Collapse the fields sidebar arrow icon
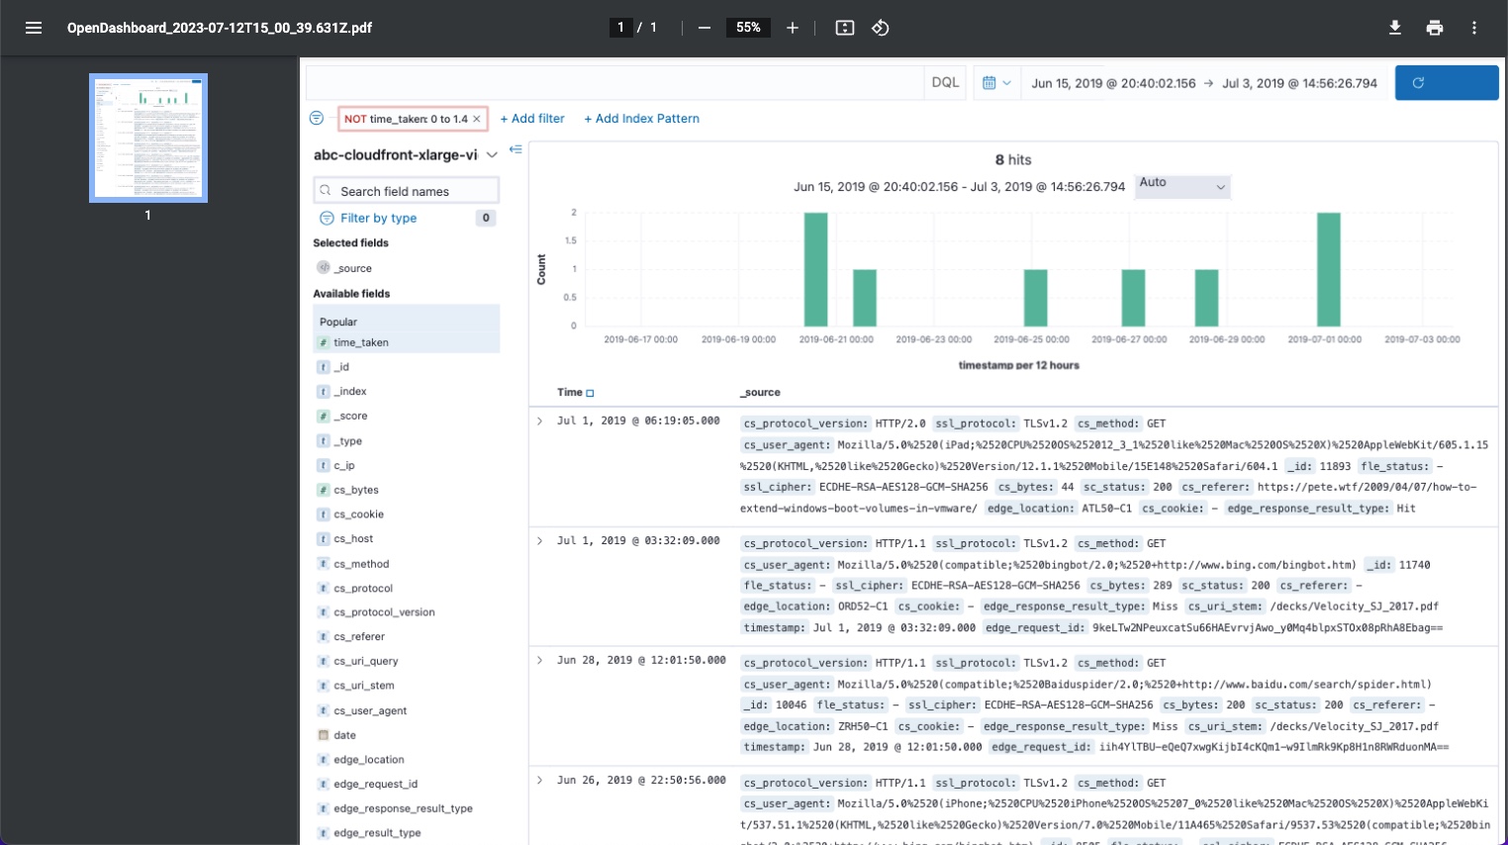 click(x=516, y=149)
